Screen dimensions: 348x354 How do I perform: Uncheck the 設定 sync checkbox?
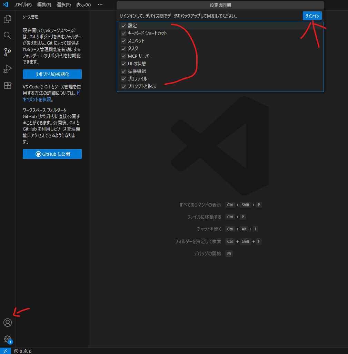coord(123,26)
